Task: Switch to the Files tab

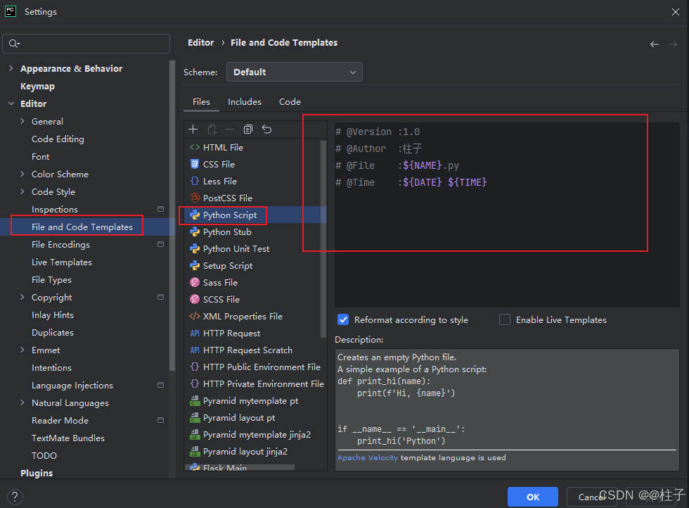Action: point(201,101)
